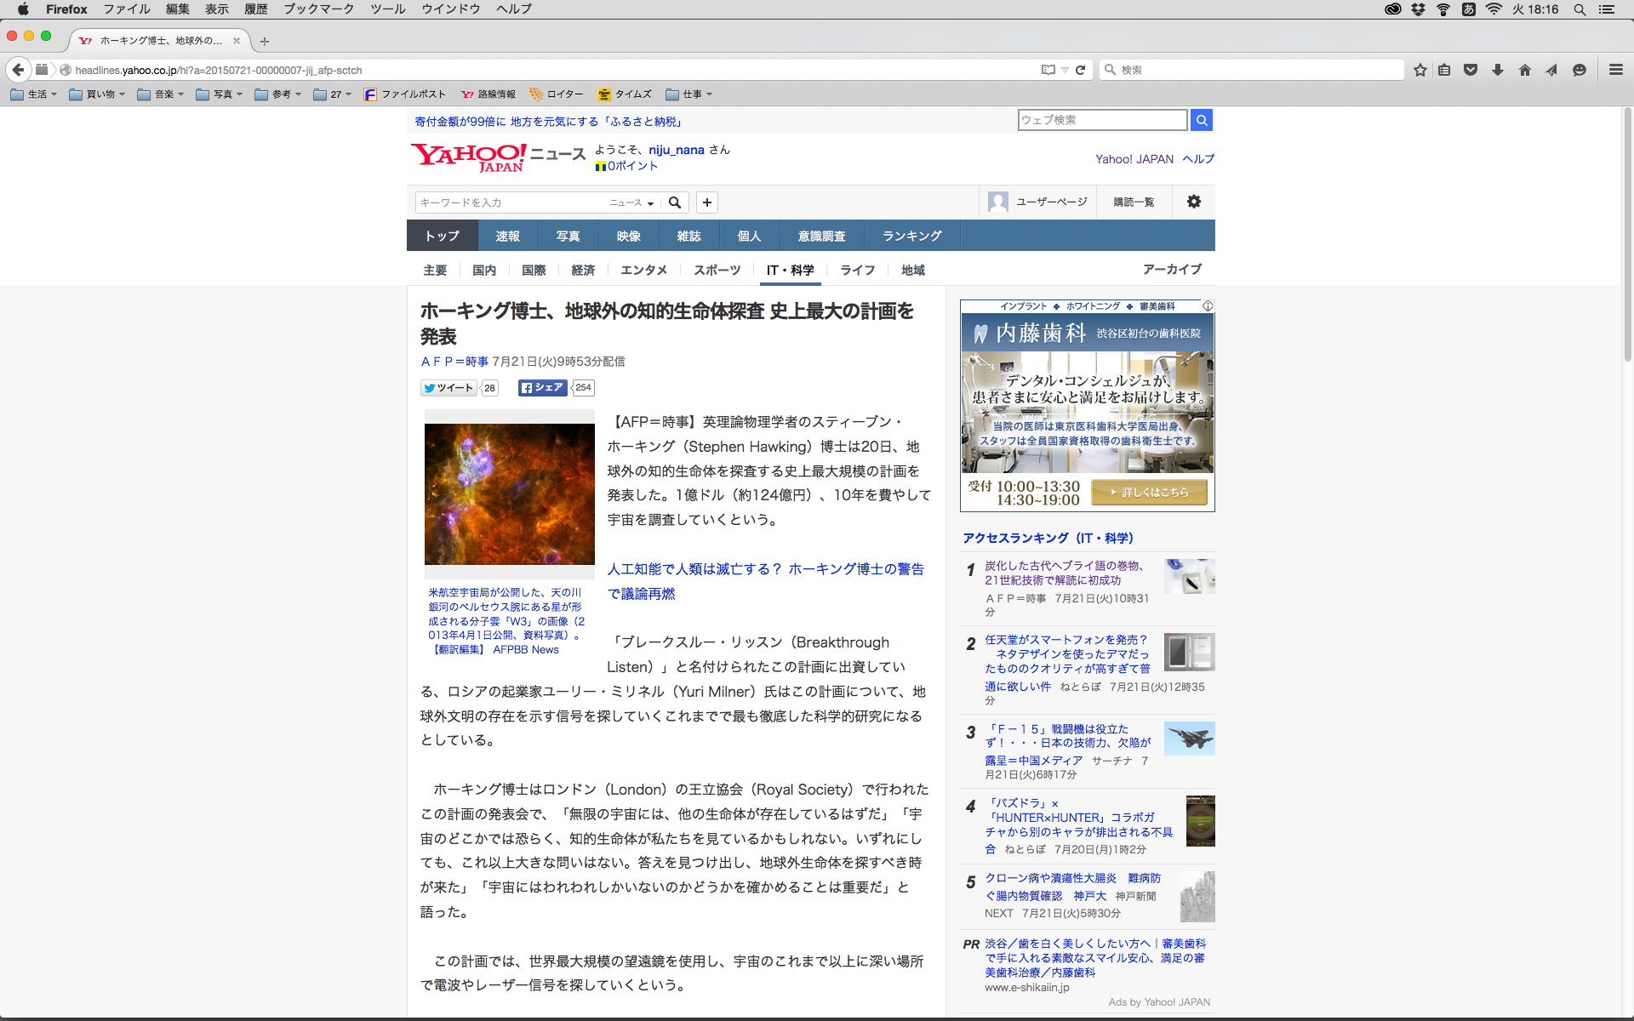The image size is (1634, 1021).
Task: Open the ニュース search scope dropdown
Action: 631,202
